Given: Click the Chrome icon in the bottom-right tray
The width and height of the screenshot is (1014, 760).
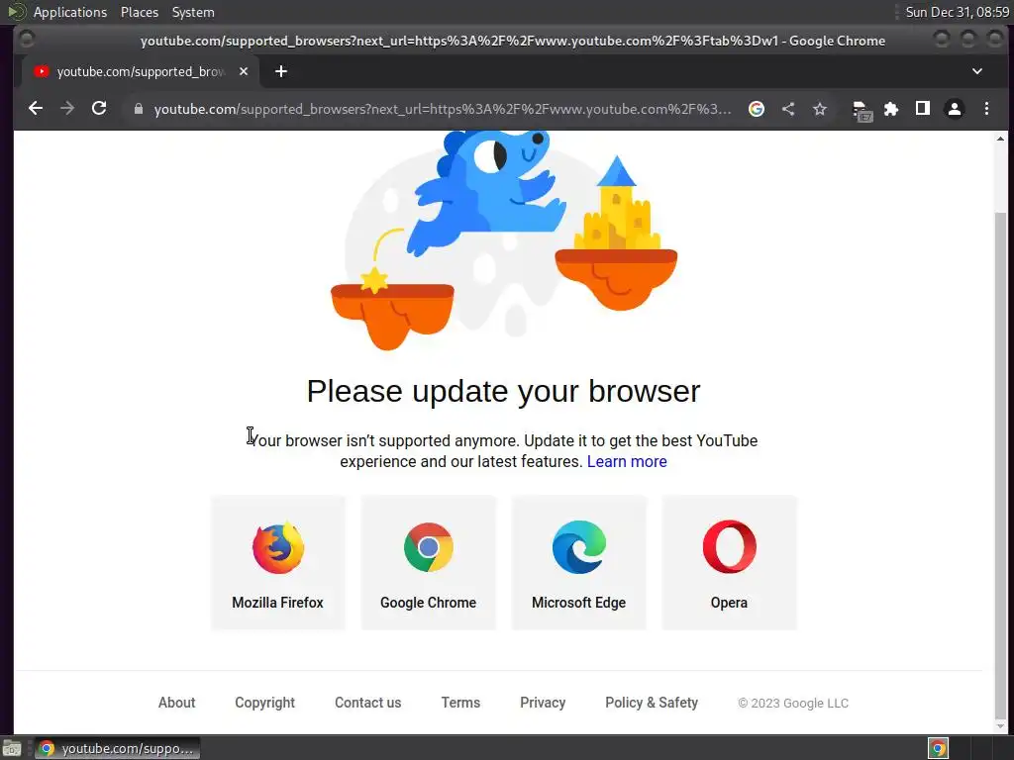Looking at the screenshot, I should point(939,748).
